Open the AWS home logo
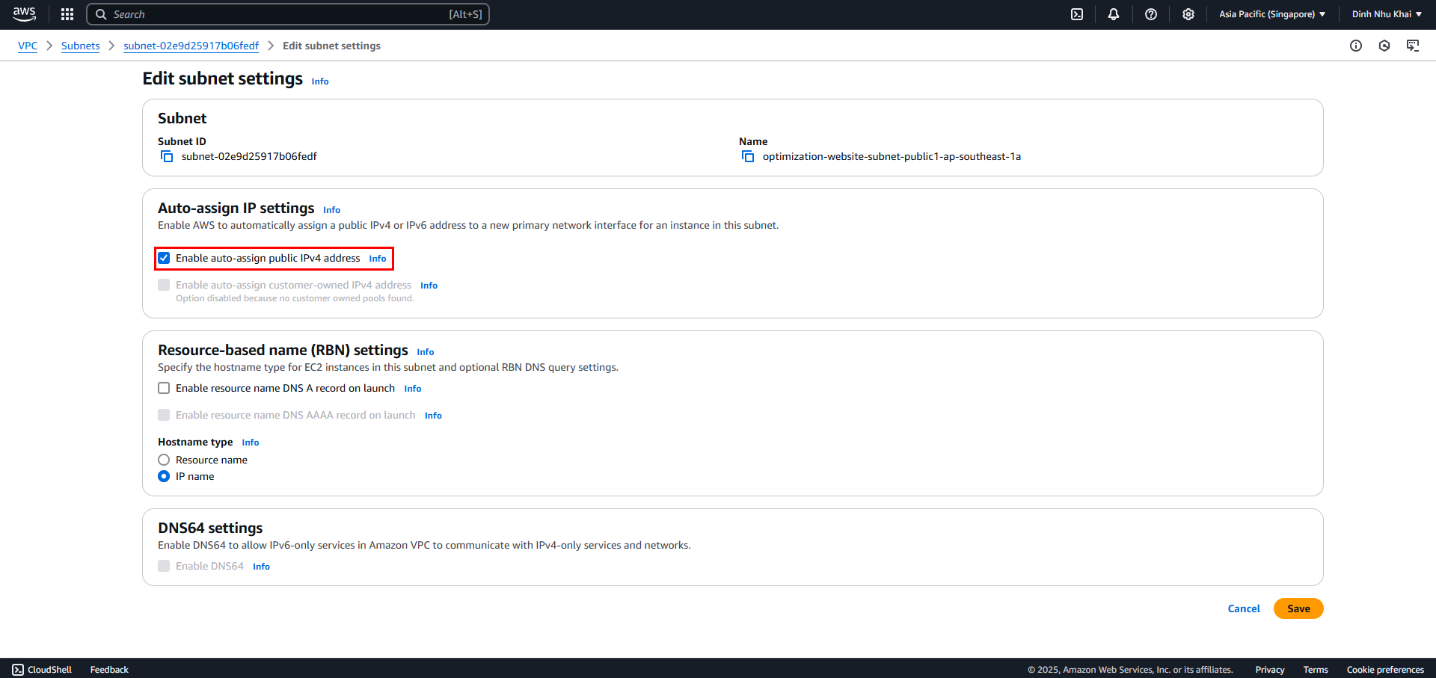The width and height of the screenshot is (1436, 678). click(x=24, y=14)
